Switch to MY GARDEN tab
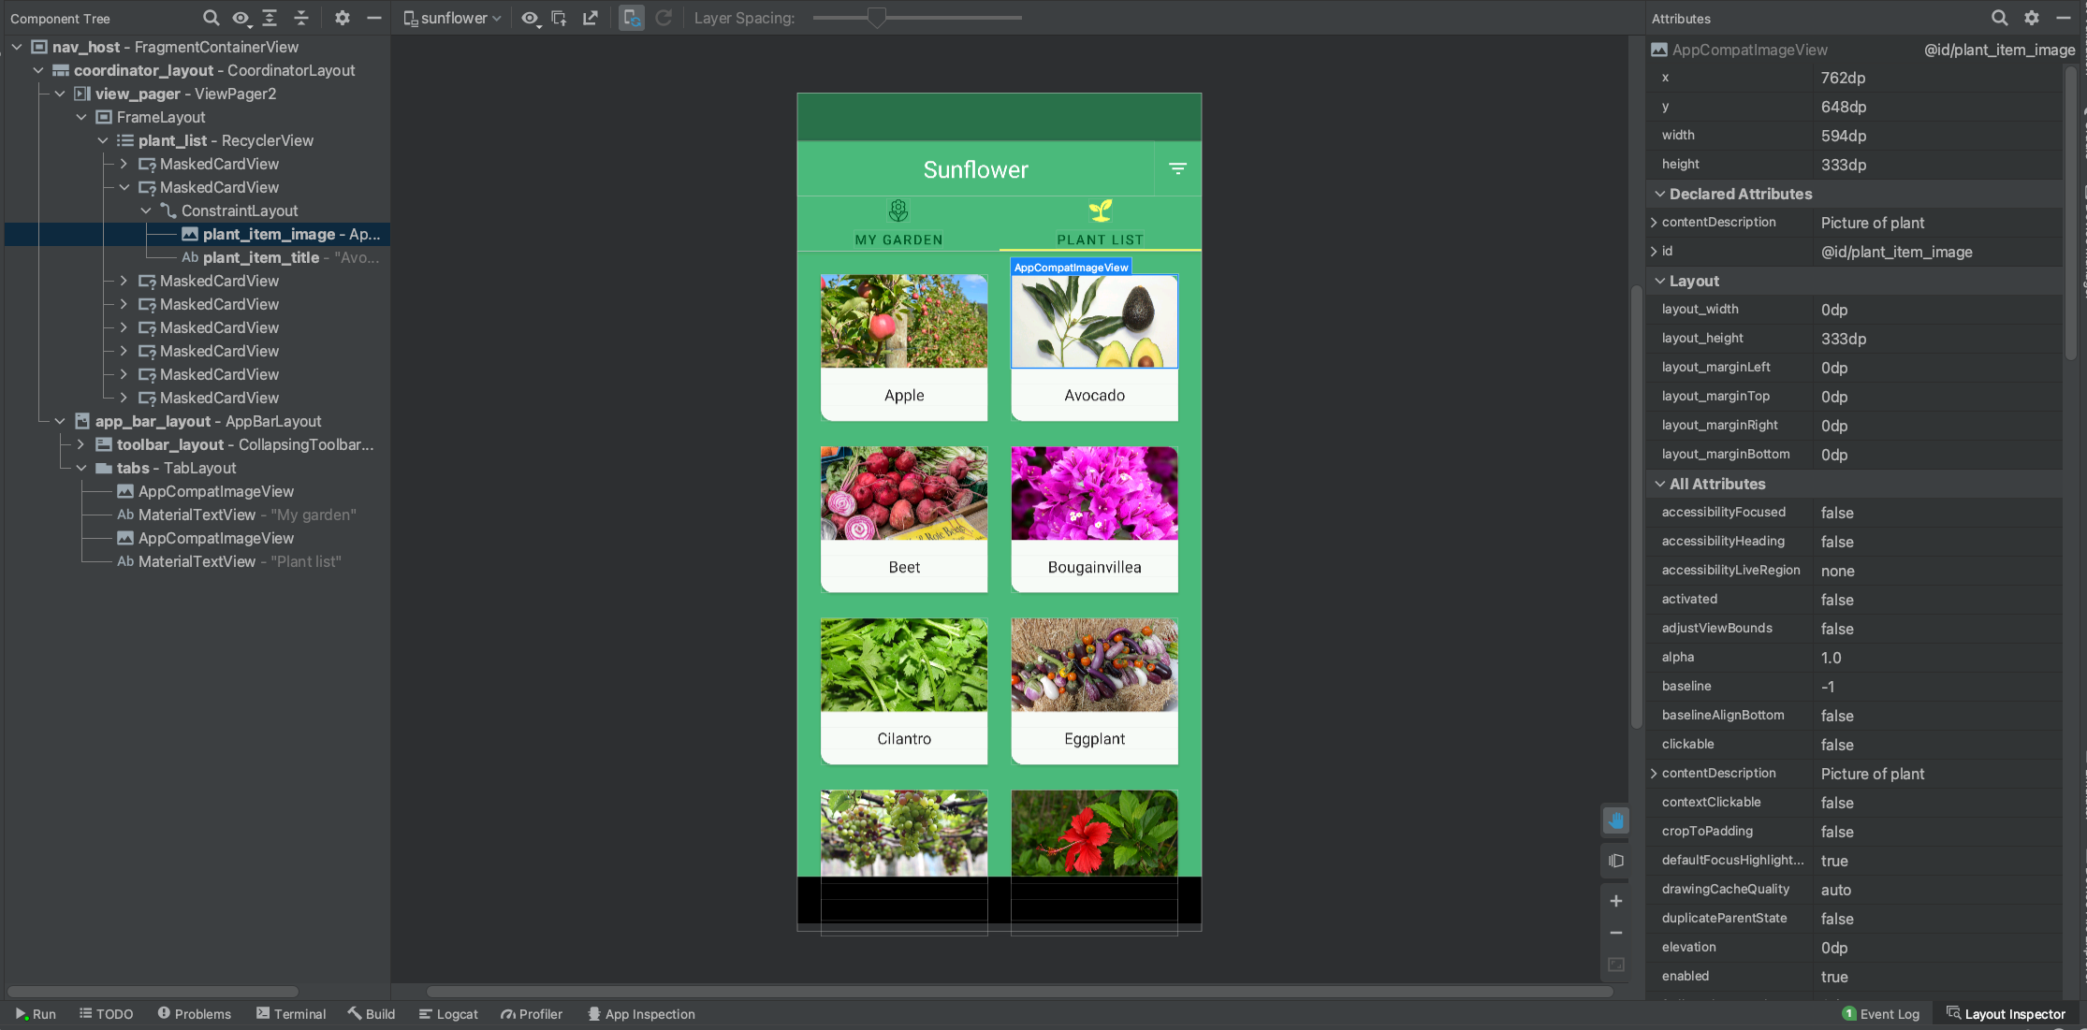Image resolution: width=2087 pixels, height=1030 pixels. pos(898,223)
